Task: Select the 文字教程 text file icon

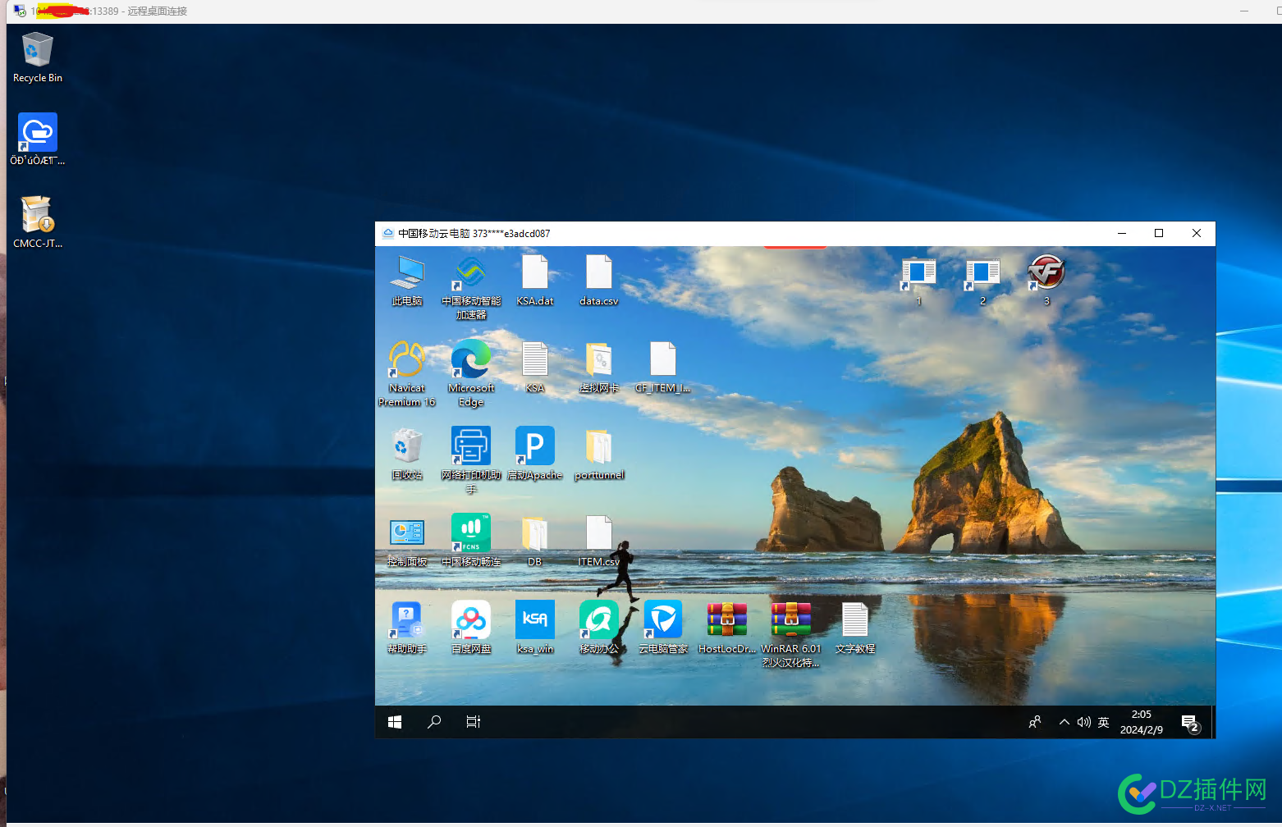Action: click(855, 621)
